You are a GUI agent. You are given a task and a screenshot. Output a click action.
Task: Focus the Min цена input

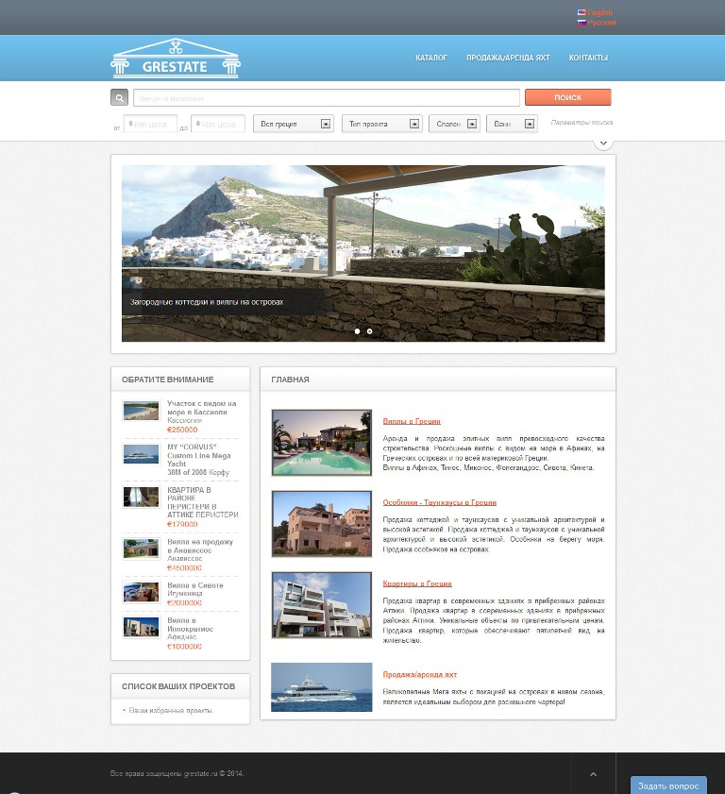(x=150, y=124)
